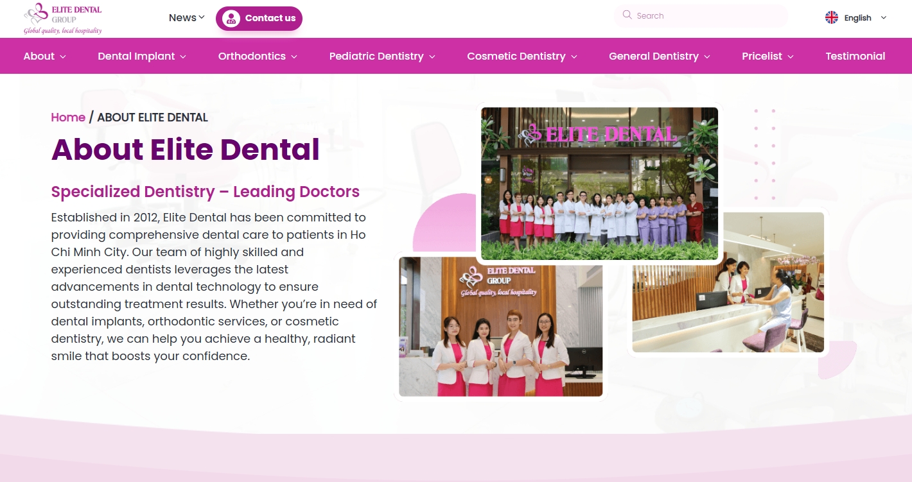Open the About menu item
Screen dimensions: 912x482
pos(39,56)
